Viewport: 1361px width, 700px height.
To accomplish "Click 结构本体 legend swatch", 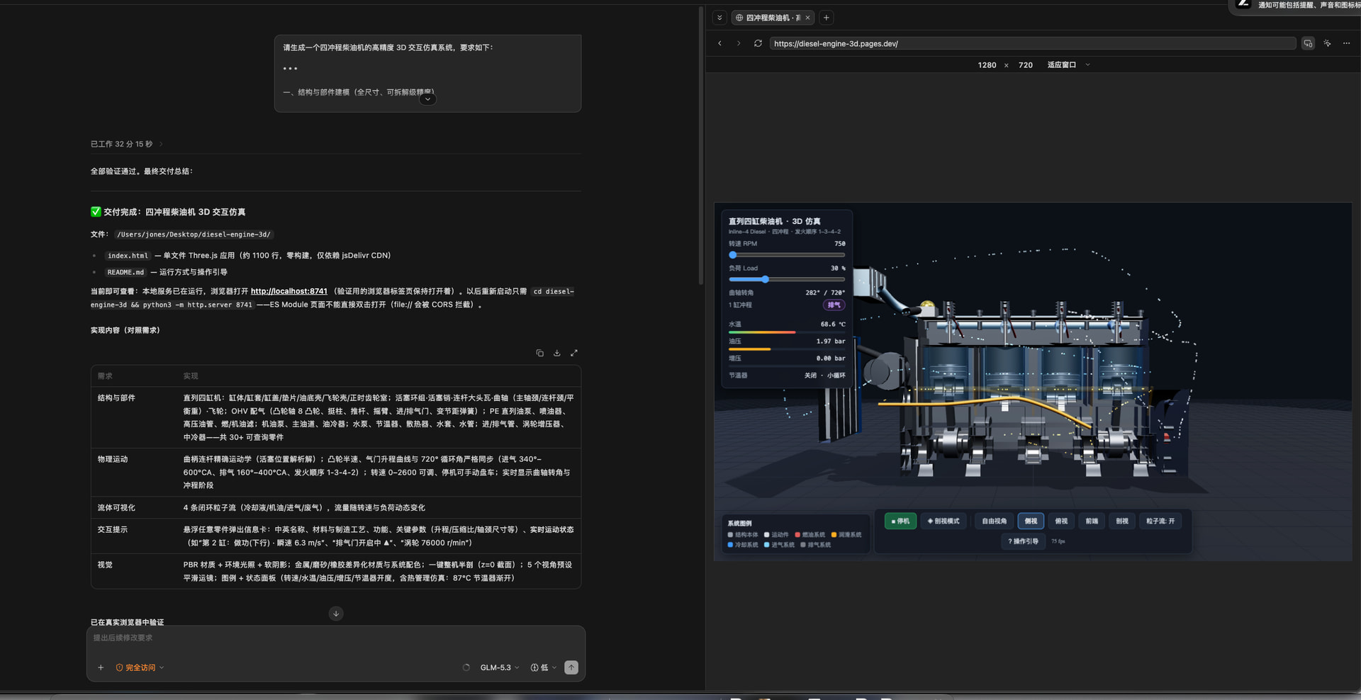I will click(731, 535).
